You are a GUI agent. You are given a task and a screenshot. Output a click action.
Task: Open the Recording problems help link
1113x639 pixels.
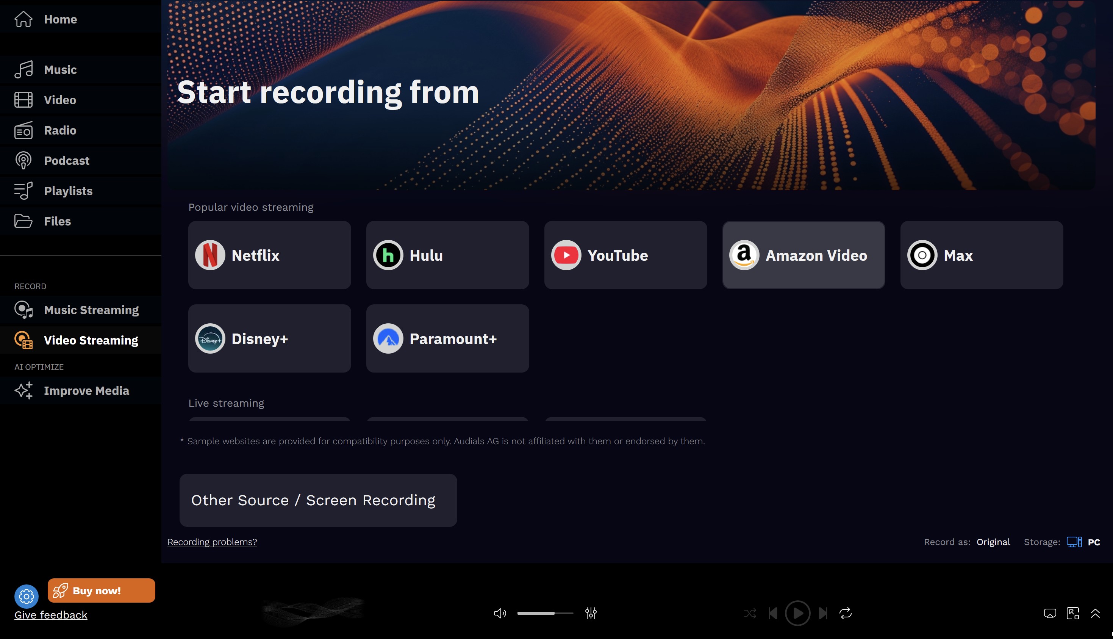(212, 542)
